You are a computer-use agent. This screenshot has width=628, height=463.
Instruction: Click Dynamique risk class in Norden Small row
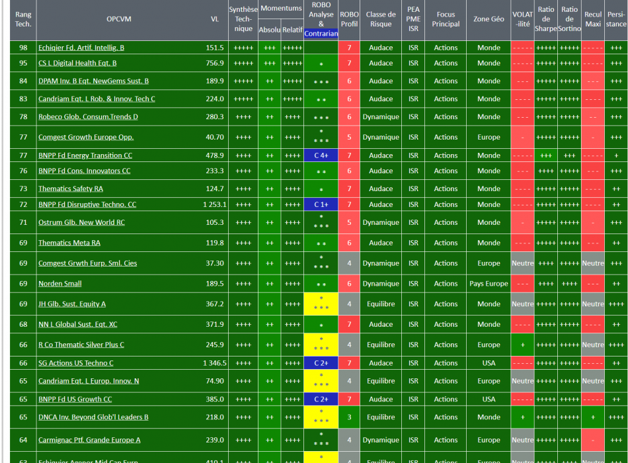tap(381, 284)
